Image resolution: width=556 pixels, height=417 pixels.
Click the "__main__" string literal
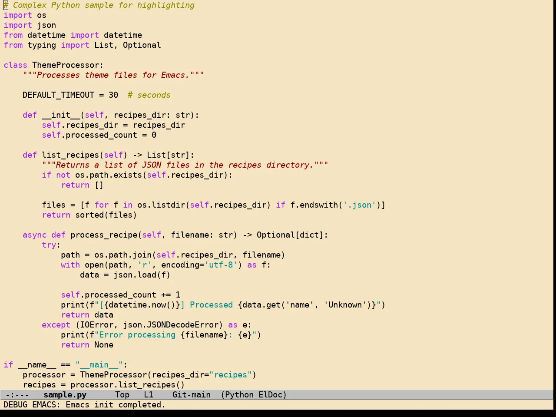[x=99, y=365]
